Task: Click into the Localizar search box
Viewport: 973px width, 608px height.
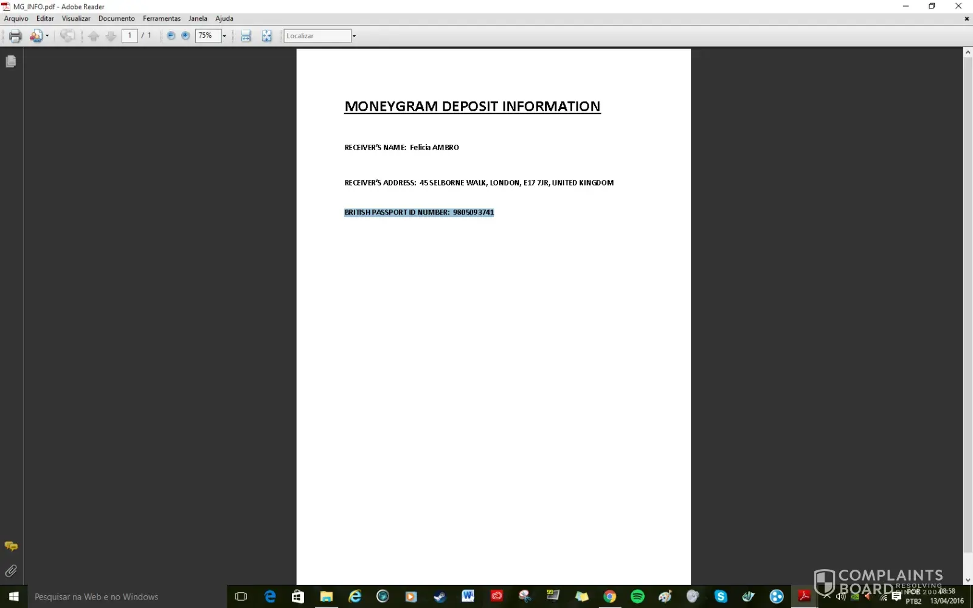Action: [x=317, y=36]
